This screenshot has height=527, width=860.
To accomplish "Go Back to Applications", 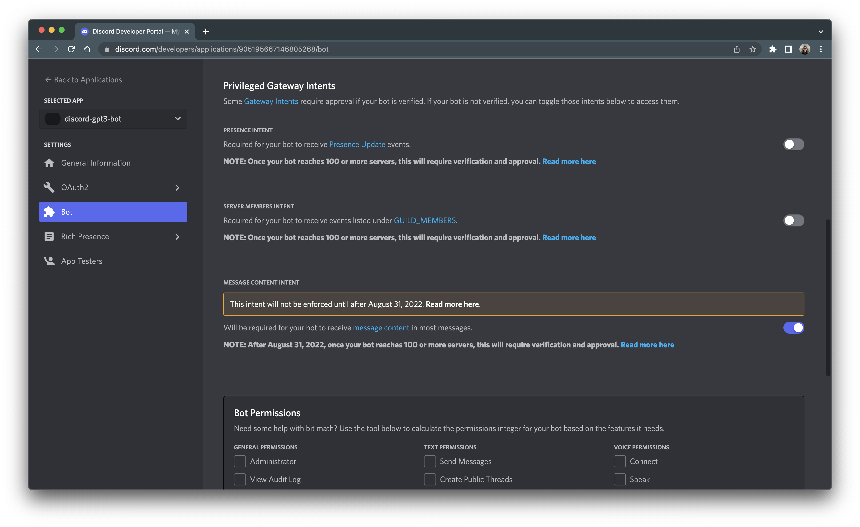I will 83,80.
